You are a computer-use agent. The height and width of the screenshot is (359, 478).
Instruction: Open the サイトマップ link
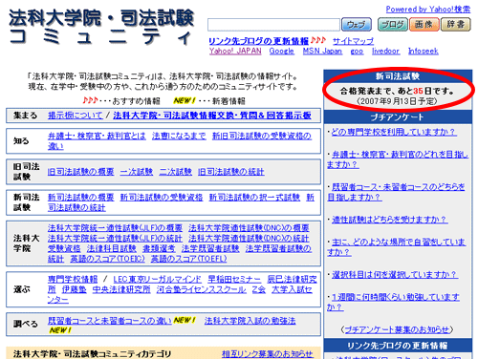pyautogui.click(x=353, y=41)
